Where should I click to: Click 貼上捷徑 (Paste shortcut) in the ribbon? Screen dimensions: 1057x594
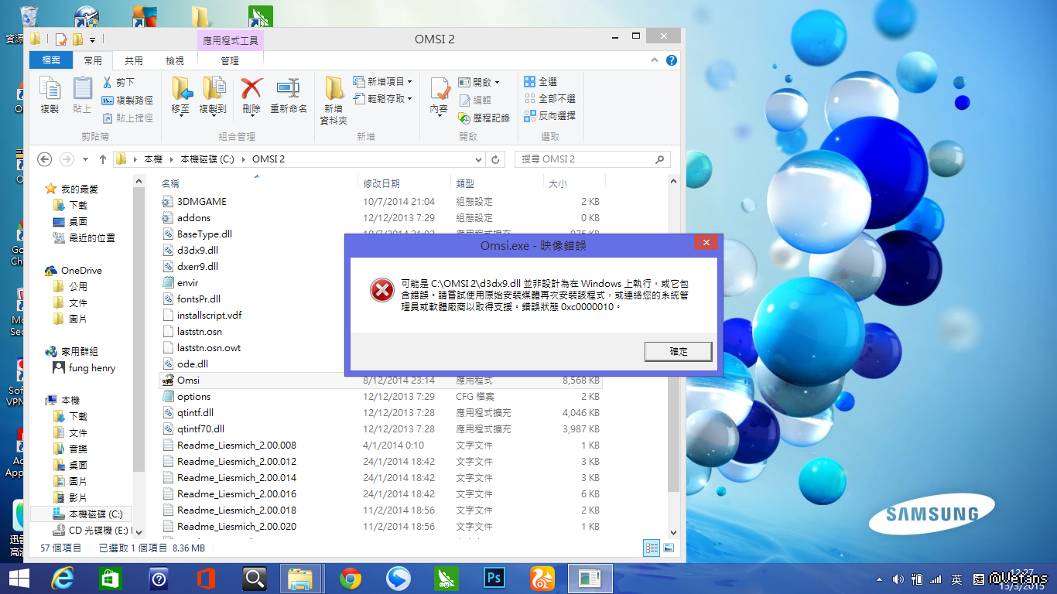pos(128,118)
